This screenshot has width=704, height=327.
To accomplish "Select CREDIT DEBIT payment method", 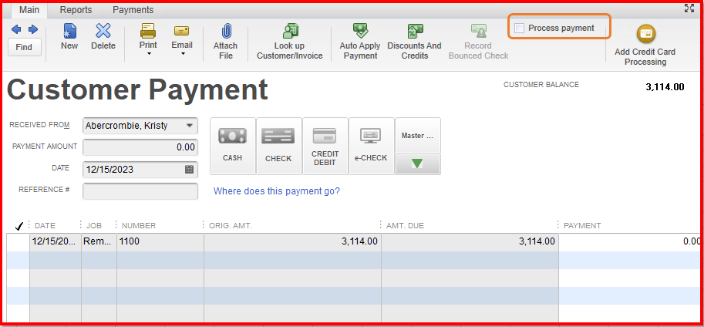I will 325,146.
